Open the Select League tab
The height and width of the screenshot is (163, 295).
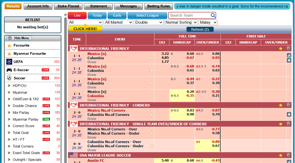pos(147,16)
